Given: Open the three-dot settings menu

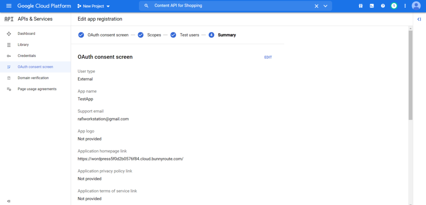Looking at the screenshot, I should tap(405, 6).
